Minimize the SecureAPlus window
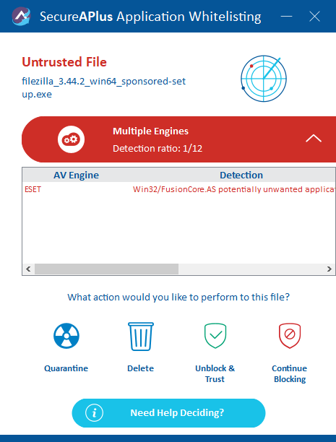Screen dimensions: 336x442 pos(286,17)
